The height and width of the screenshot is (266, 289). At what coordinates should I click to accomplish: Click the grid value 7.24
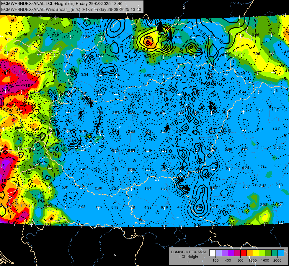pyautogui.click(x=230, y=187)
